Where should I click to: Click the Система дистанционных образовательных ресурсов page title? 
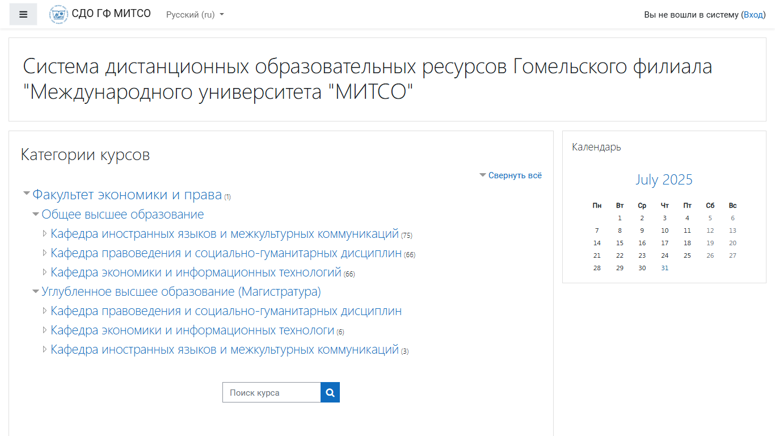[x=368, y=79]
